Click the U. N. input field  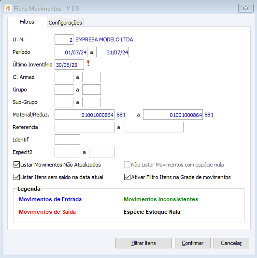(64, 39)
